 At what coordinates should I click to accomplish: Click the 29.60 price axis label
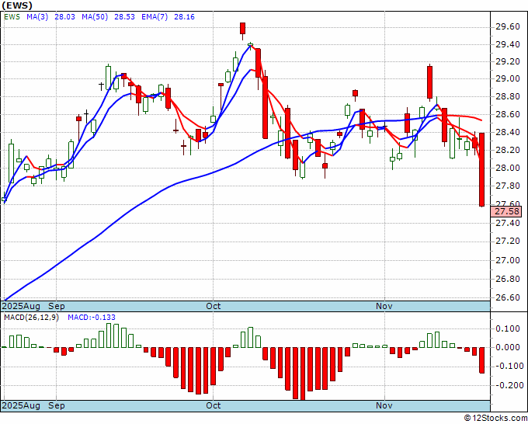click(x=508, y=27)
